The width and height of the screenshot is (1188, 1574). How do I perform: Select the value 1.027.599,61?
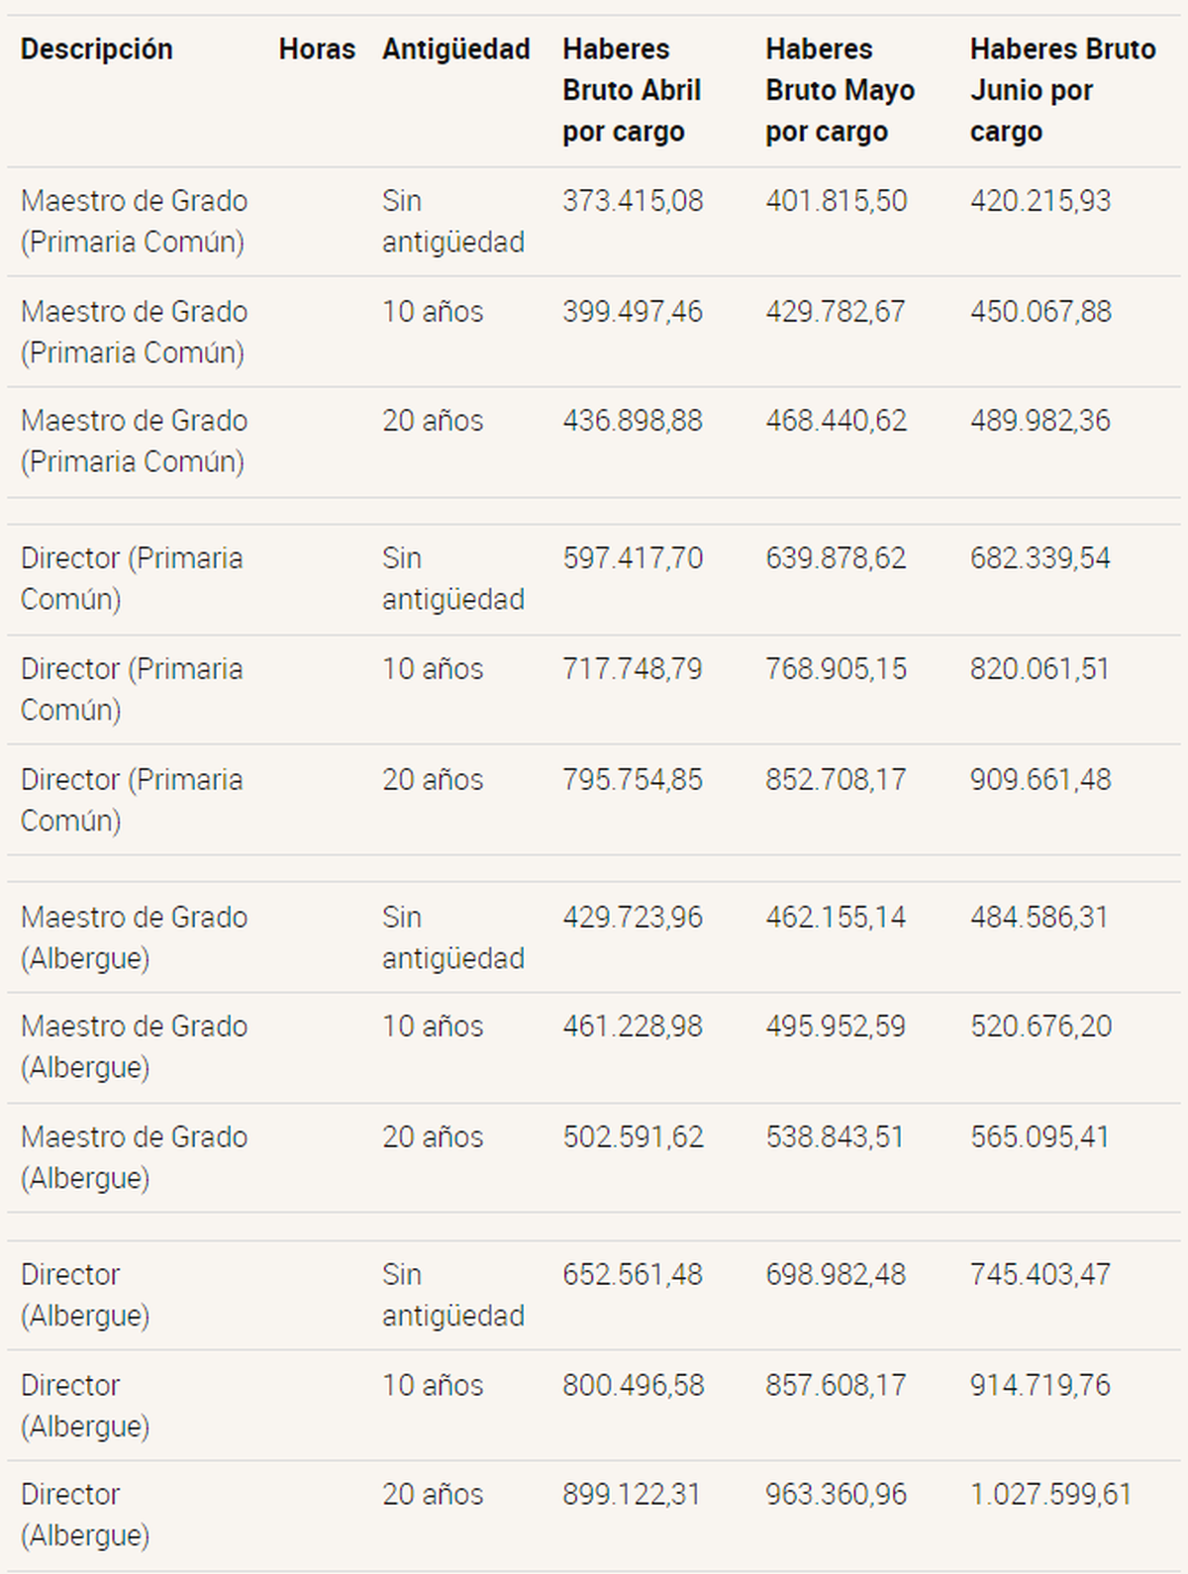(x=1050, y=1495)
